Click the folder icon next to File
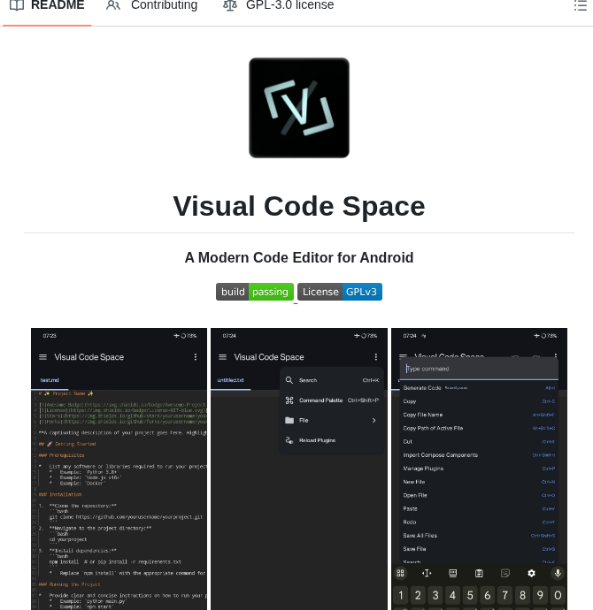This screenshot has width=593, height=610. point(289,420)
